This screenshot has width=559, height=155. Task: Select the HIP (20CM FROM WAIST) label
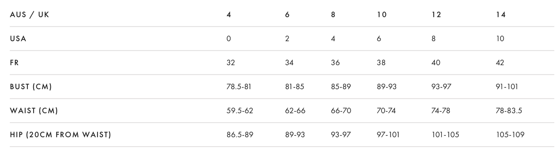(x=60, y=135)
